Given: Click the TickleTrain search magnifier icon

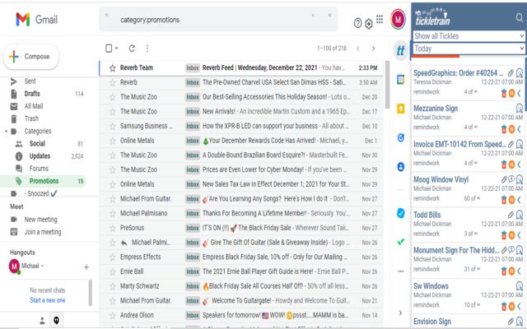Looking at the screenshot, I should coord(519,17).
